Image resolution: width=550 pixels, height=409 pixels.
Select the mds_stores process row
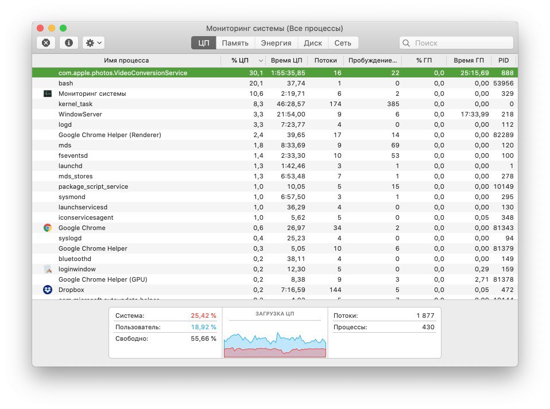click(x=275, y=176)
